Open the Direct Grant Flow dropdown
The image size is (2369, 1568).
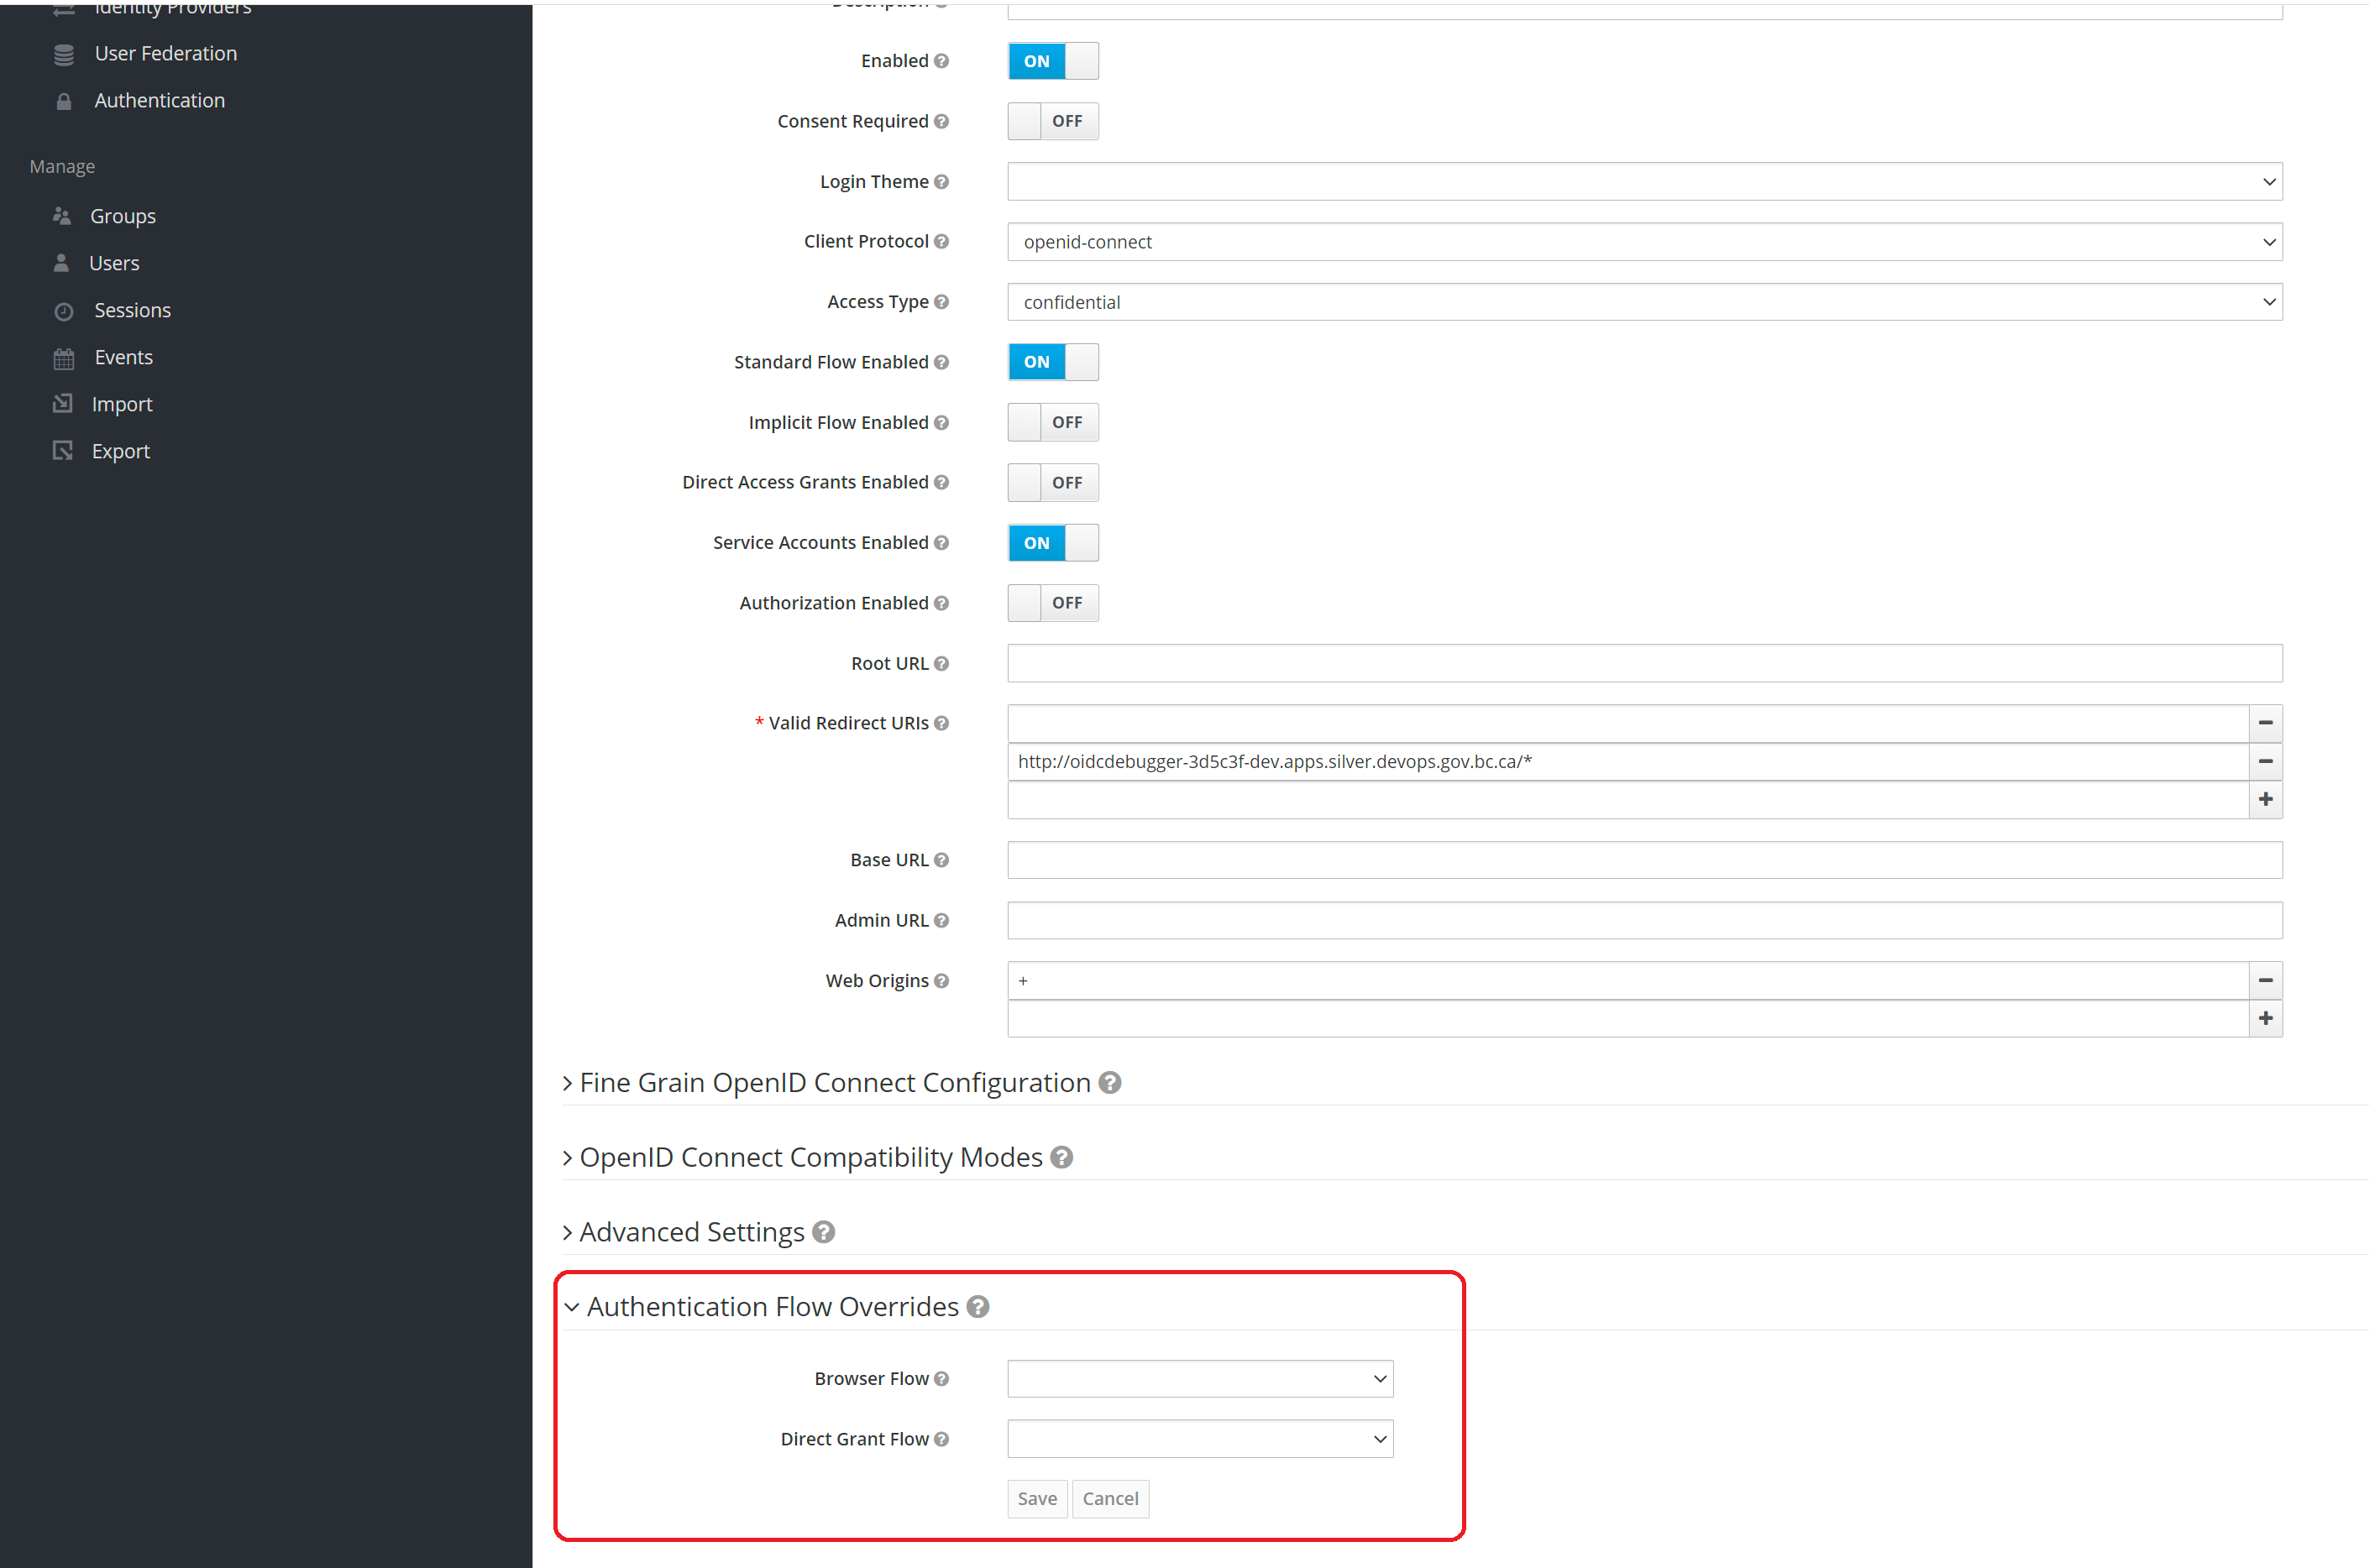1199,1439
